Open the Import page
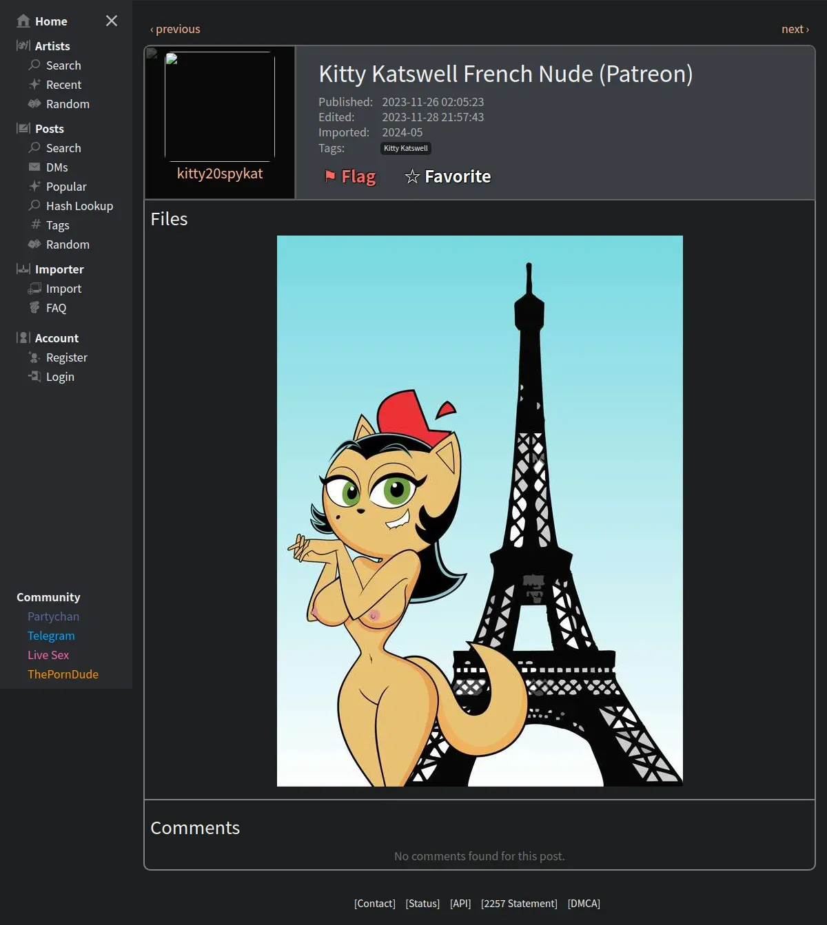This screenshot has width=827, height=925. click(63, 289)
